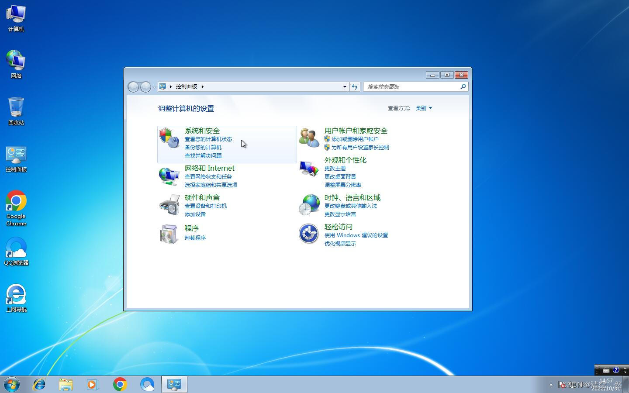Screen dimensions: 629x393
Task: Open the 类别 view-by dropdown
Action: coord(424,108)
